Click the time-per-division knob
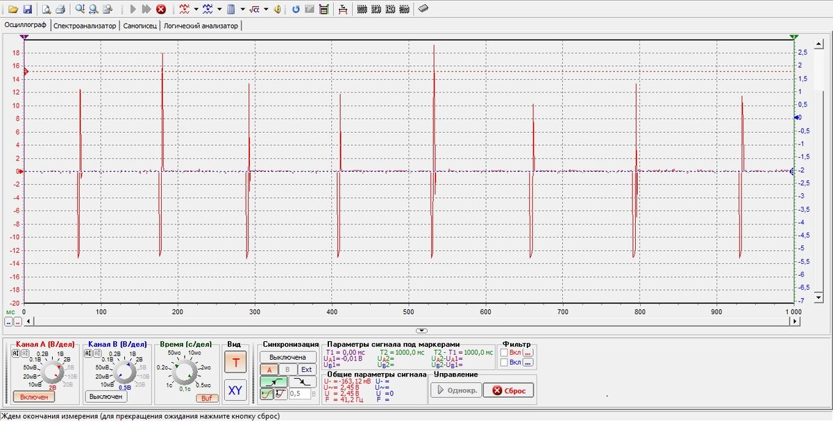Viewport: 833px width, 421px height. coord(184,372)
